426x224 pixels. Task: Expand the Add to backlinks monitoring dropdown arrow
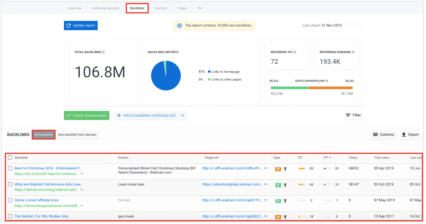pyautogui.click(x=183, y=116)
